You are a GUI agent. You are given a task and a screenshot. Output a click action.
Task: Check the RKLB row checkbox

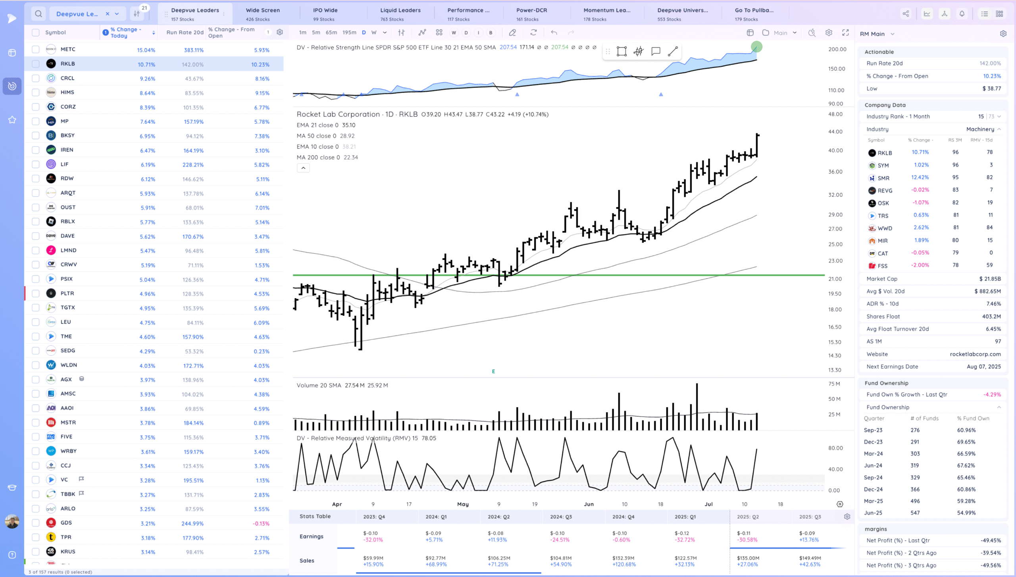pos(36,64)
